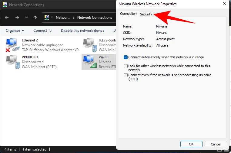Click the Access point network type value
This screenshot has width=231, height=153.
click(165, 39)
